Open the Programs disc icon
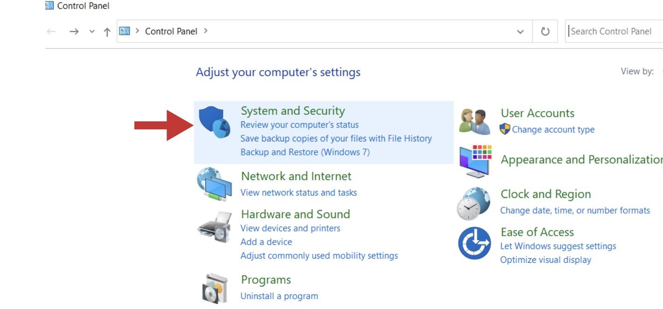Viewport: 663px width, 309px height. point(215,288)
